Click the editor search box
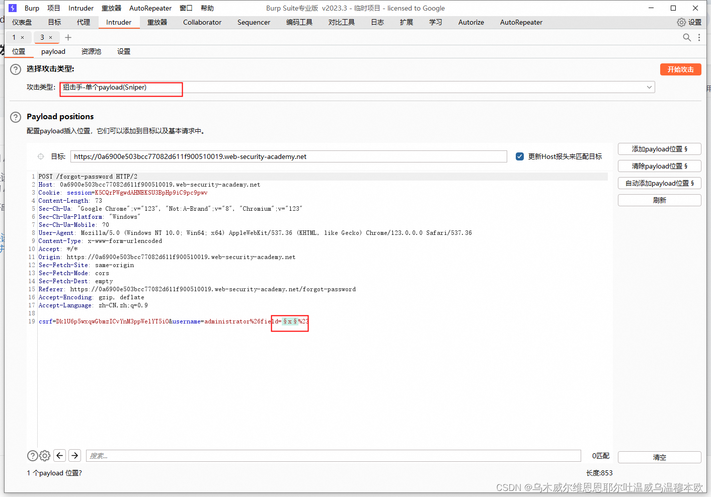 (x=334, y=456)
